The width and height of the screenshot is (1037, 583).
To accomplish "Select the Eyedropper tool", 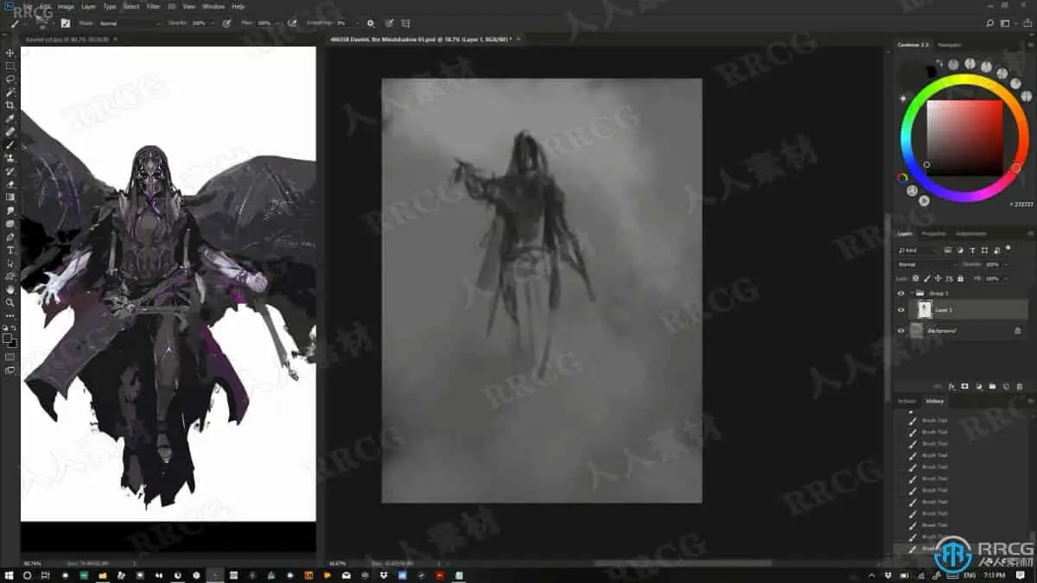I will (10, 118).
